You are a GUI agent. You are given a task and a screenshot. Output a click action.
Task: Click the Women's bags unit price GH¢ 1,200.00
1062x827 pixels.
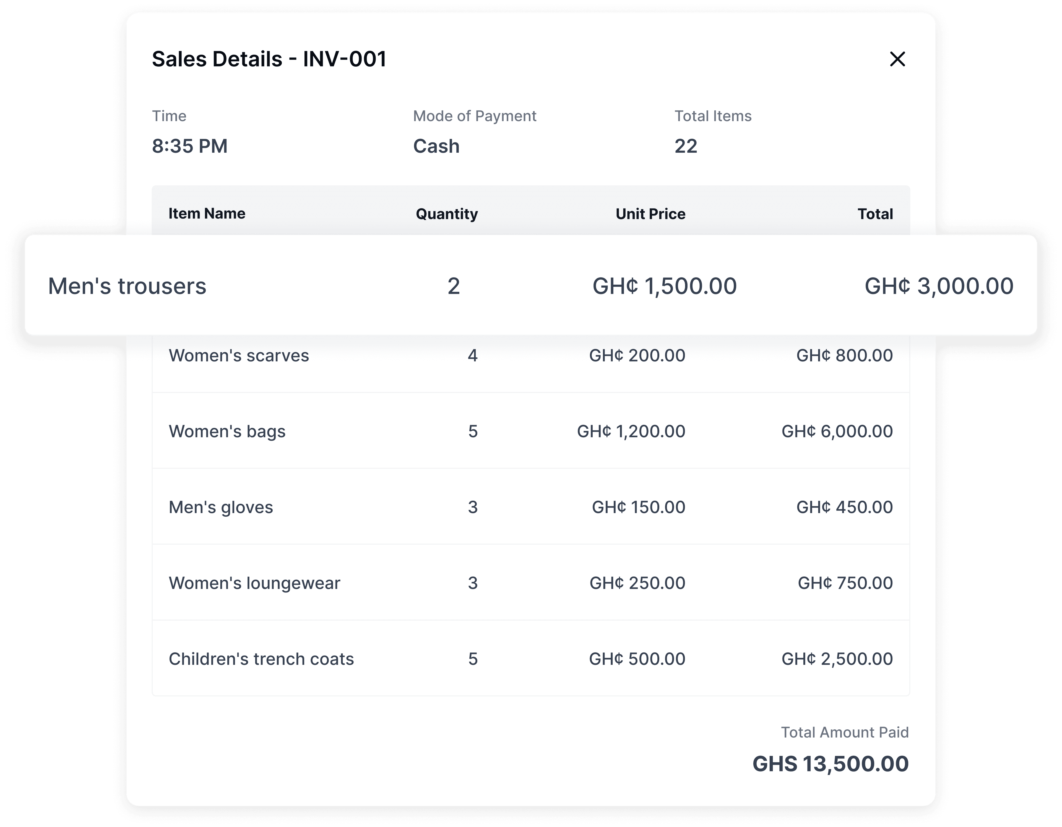point(631,431)
